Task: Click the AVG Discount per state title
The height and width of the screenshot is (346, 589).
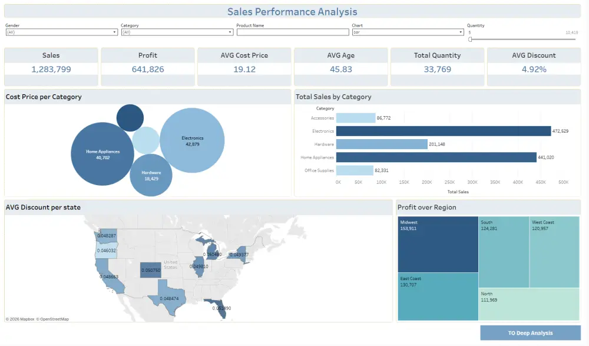Action: [43, 207]
